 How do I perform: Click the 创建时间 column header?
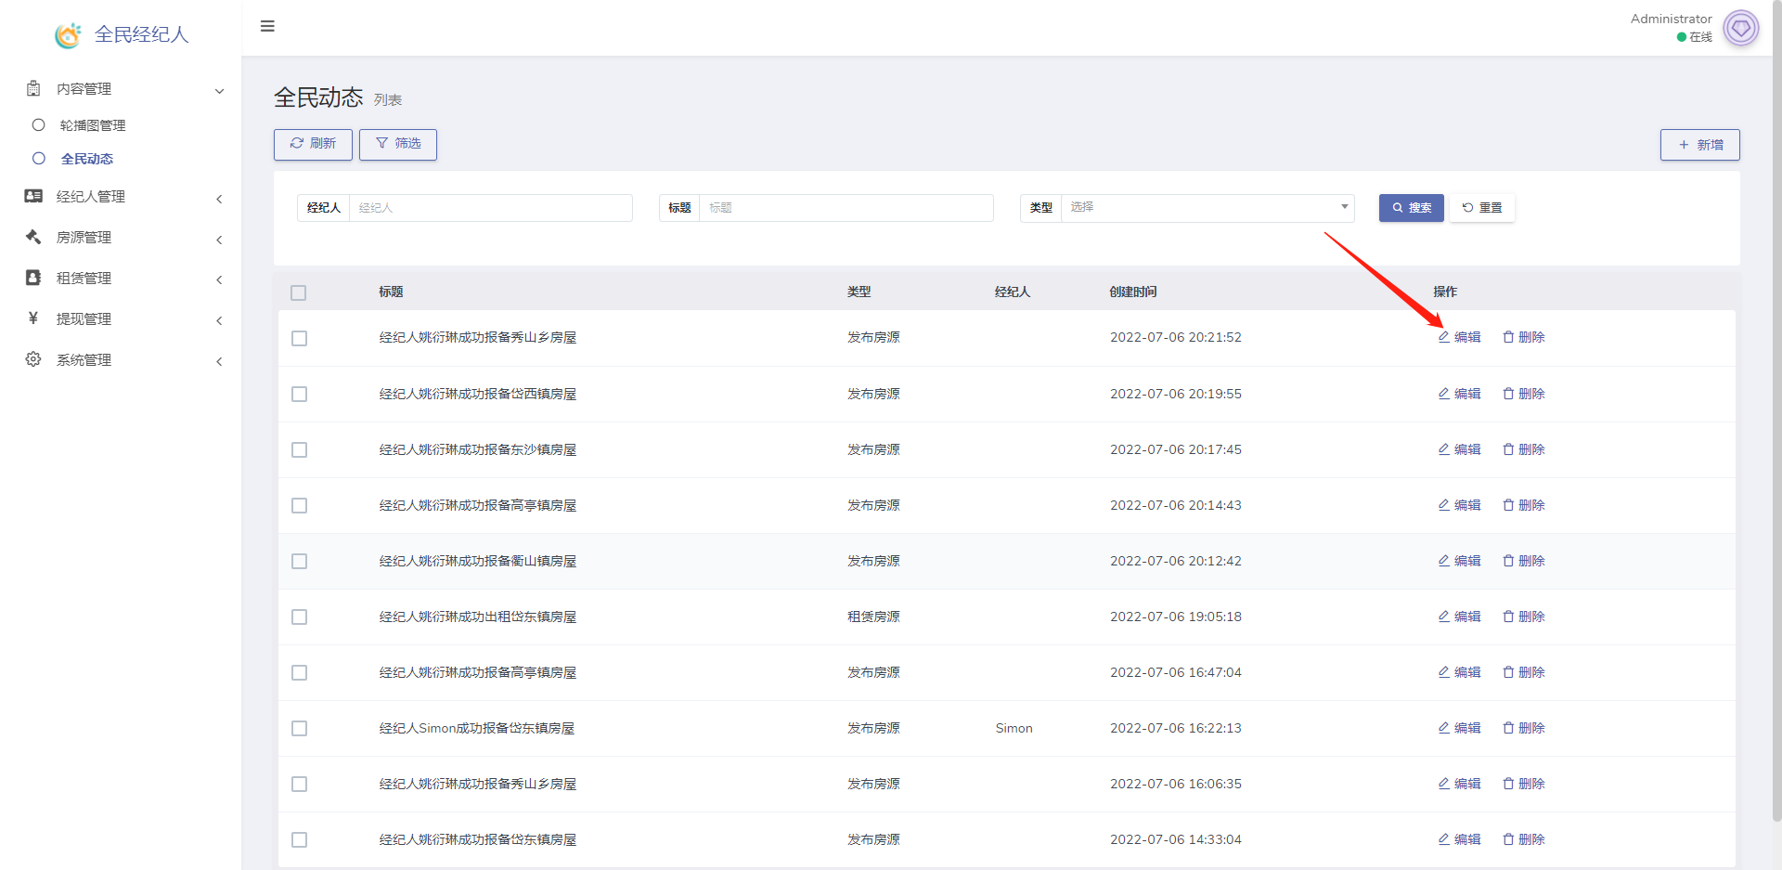pos(1133,292)
